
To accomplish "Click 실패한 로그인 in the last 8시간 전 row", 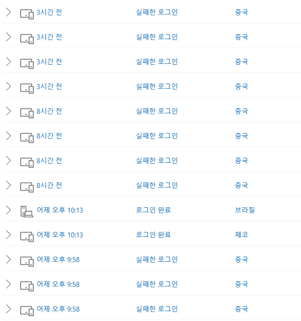I will pos(157,185).
